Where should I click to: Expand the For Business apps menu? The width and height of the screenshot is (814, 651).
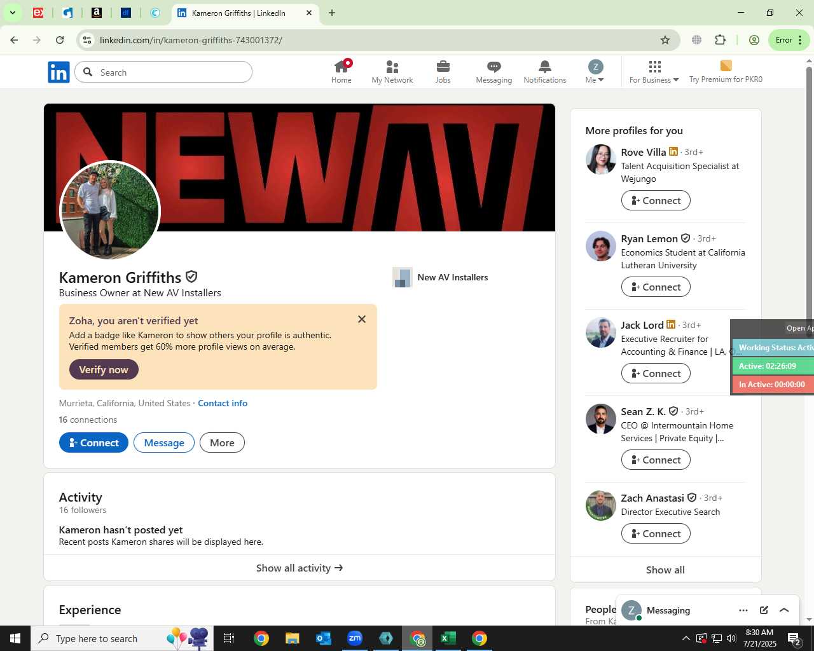click(x=654, y=71)
